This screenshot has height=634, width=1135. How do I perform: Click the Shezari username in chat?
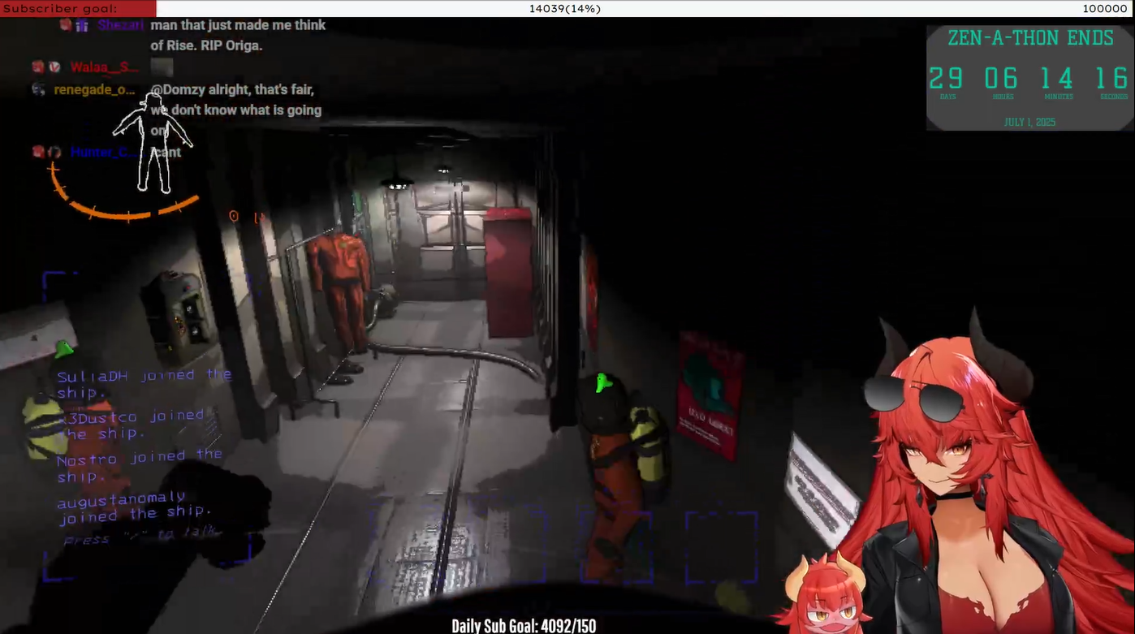pyautogui.click(x=120, y=25)
